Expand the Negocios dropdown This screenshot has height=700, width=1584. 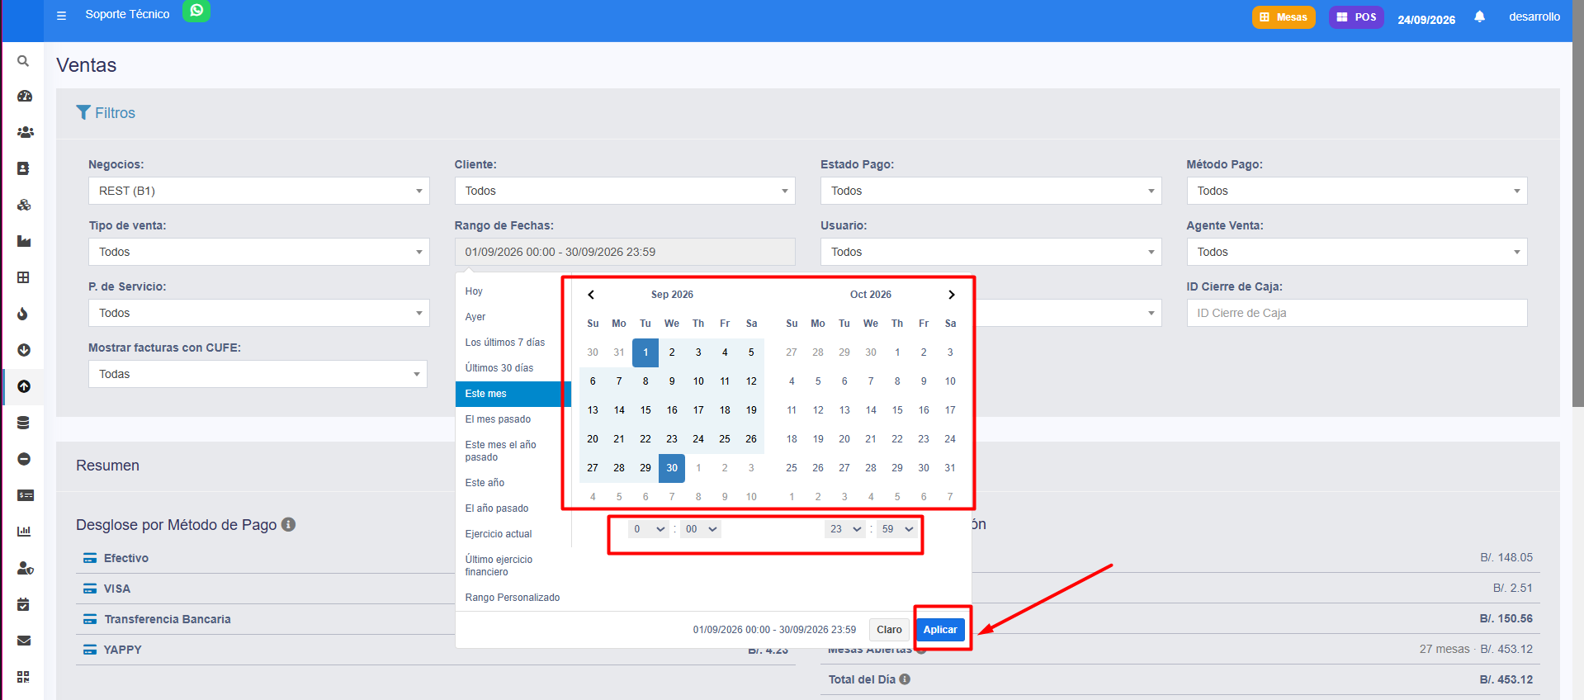coord(259,191)
